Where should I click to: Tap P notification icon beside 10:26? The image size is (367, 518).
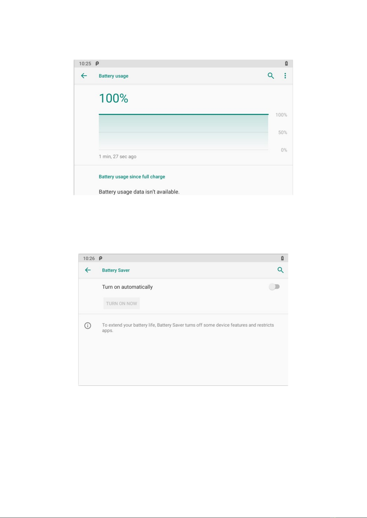pyautogui.click(x=100, y=258)
